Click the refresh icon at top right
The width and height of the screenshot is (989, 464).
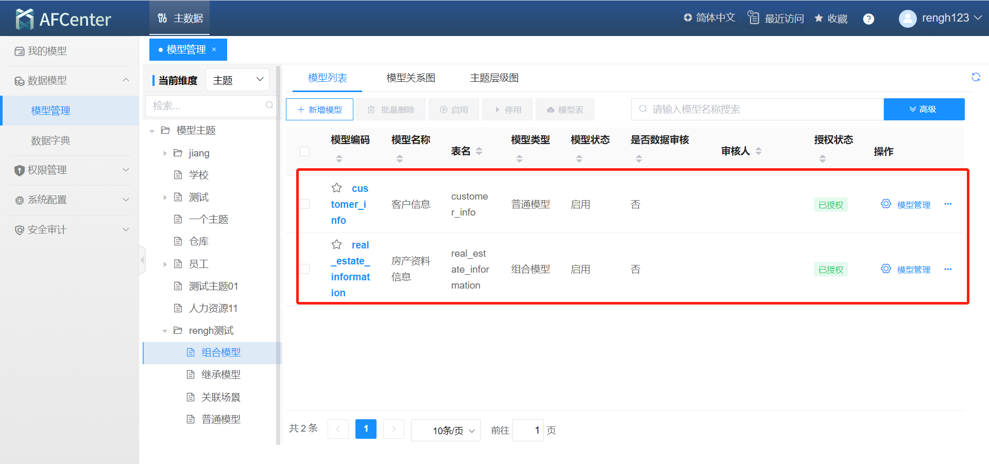tap(976, 77)
